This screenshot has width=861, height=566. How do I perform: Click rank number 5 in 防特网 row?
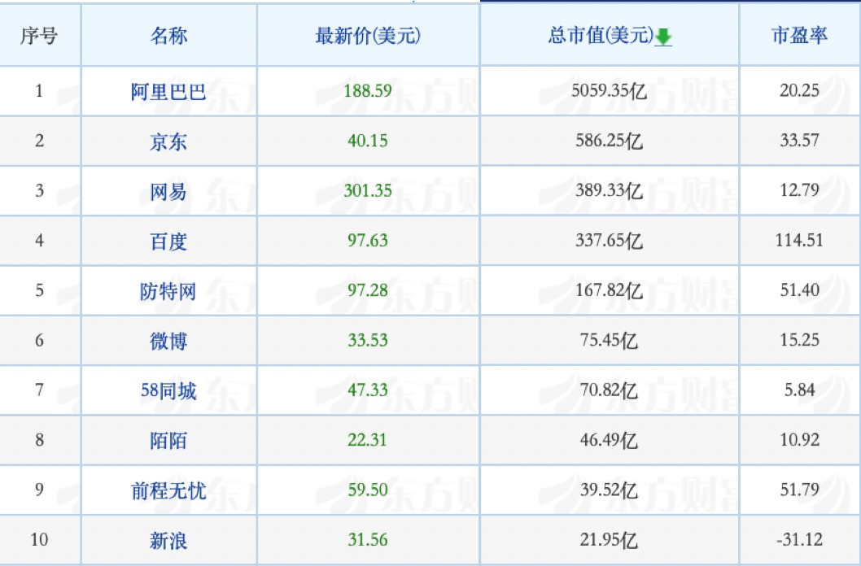[x=39, y=290]
